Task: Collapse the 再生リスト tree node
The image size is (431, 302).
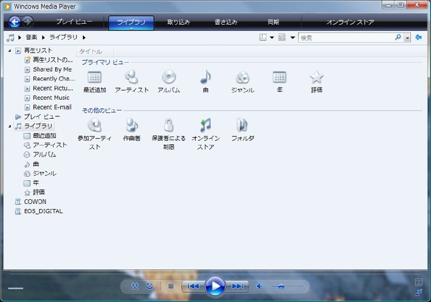Action: click(x=9, y=51)
